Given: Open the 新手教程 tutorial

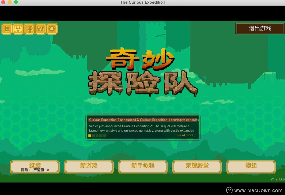Looking at the screenshot, I should 143,167.
